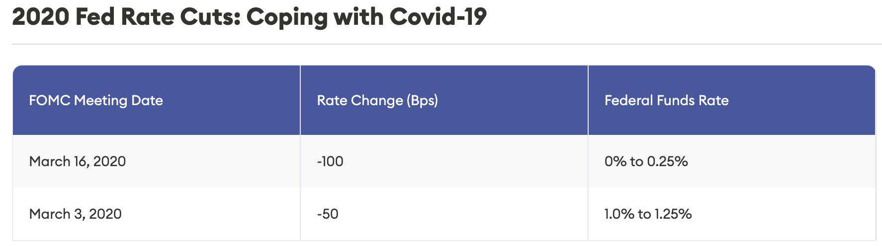Click "2020" at the start of the heading
Screen dimensions: 882x246
pyautogui.click(x=41, y=17)
